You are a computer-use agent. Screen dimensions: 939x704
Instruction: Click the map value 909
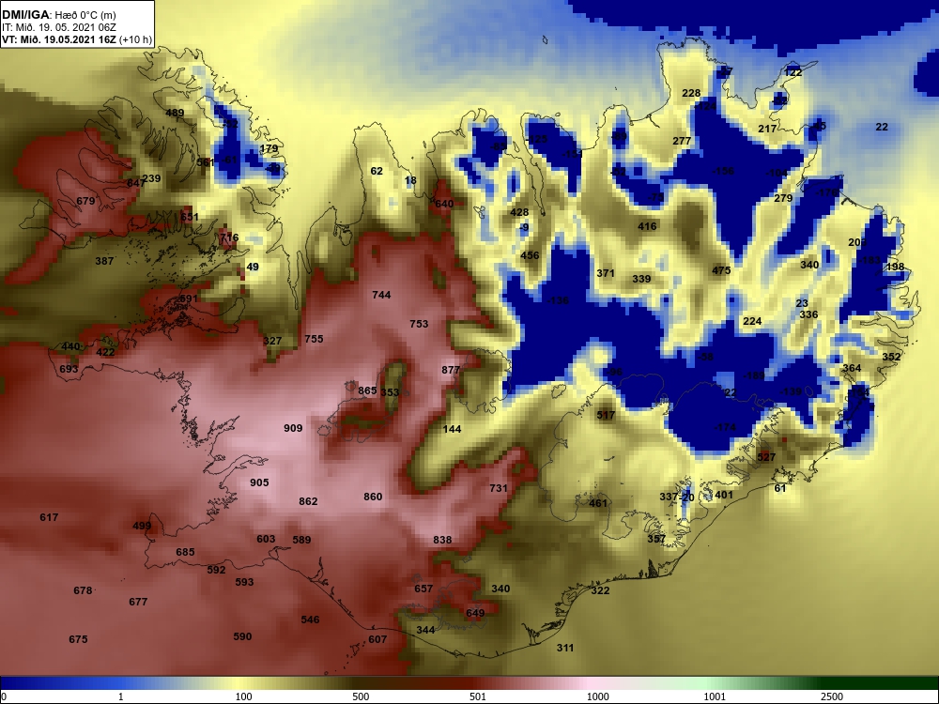point(293,428)
